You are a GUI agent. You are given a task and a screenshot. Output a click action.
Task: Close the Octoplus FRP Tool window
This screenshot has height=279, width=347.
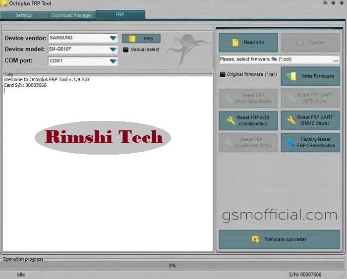[x=342, y=3]
